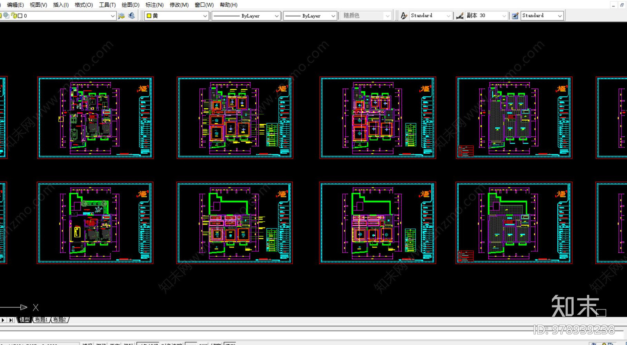Expand the second ByLayer lineweight dropdown

pyautogui.click(x=333, y=16)
